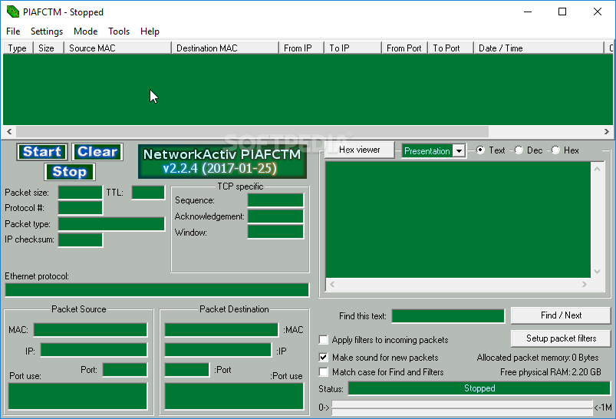Click the packet viewer scroll left arrow

(x=332, y=284)
